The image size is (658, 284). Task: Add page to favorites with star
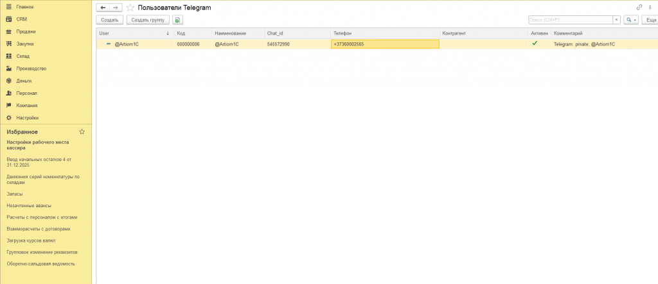coord(130,8)
